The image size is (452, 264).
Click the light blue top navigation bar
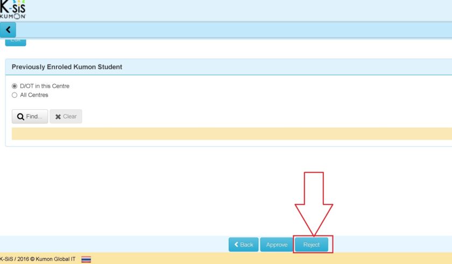[x=231, y=30]
